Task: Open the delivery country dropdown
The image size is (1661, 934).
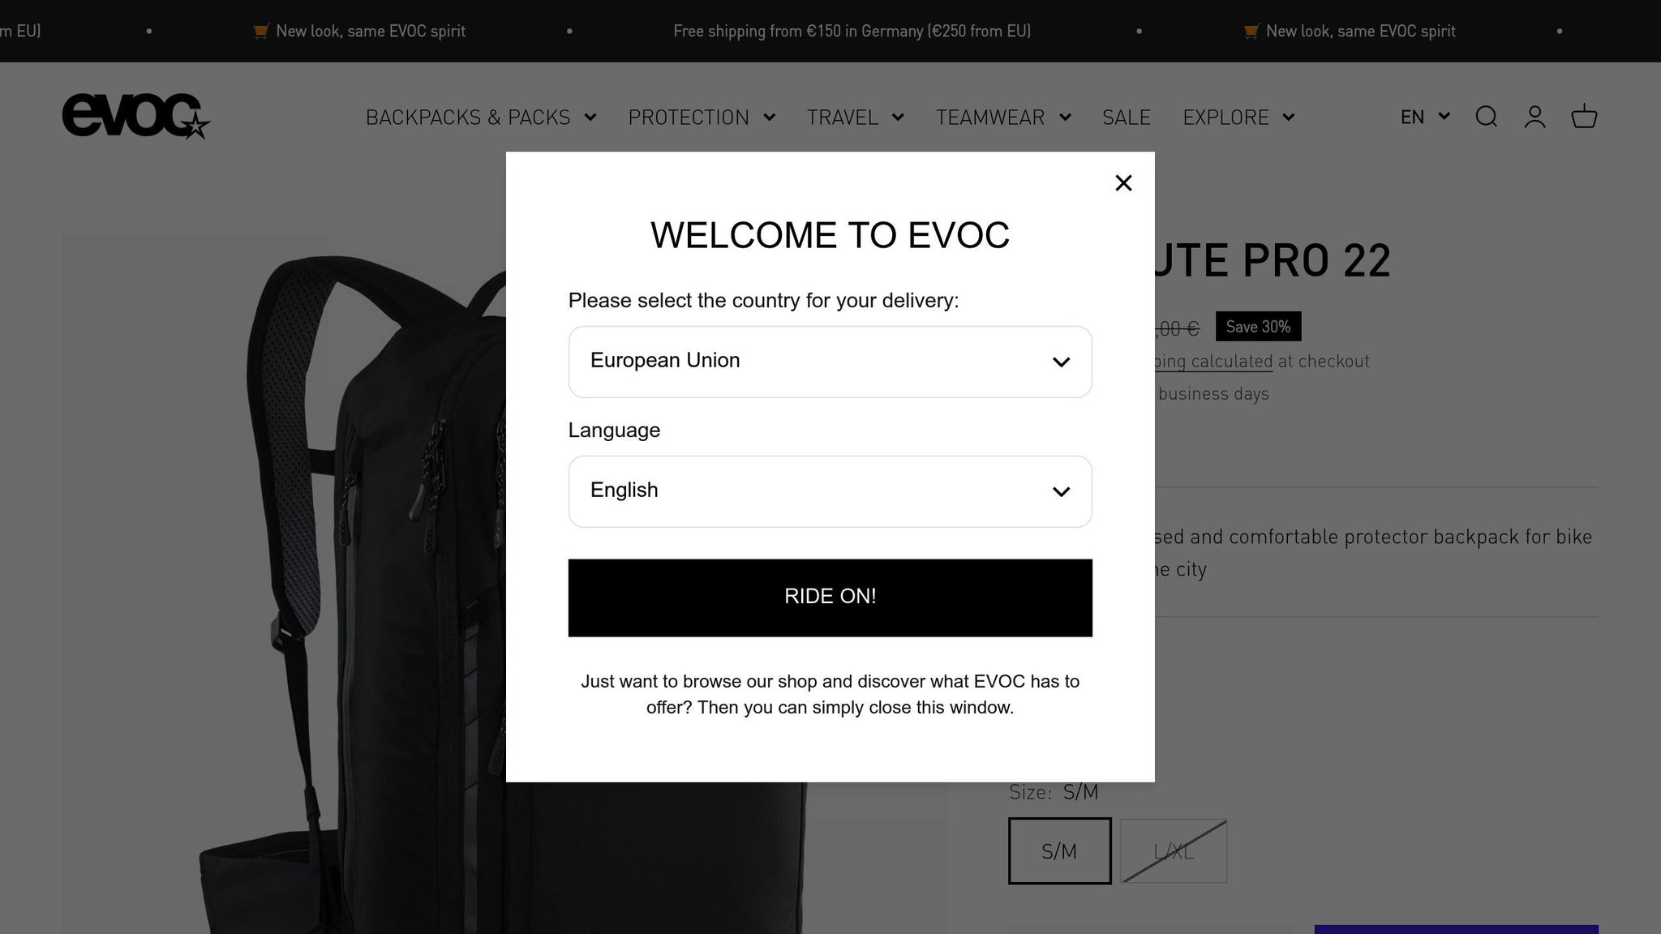Action: (x=830, y=361)
